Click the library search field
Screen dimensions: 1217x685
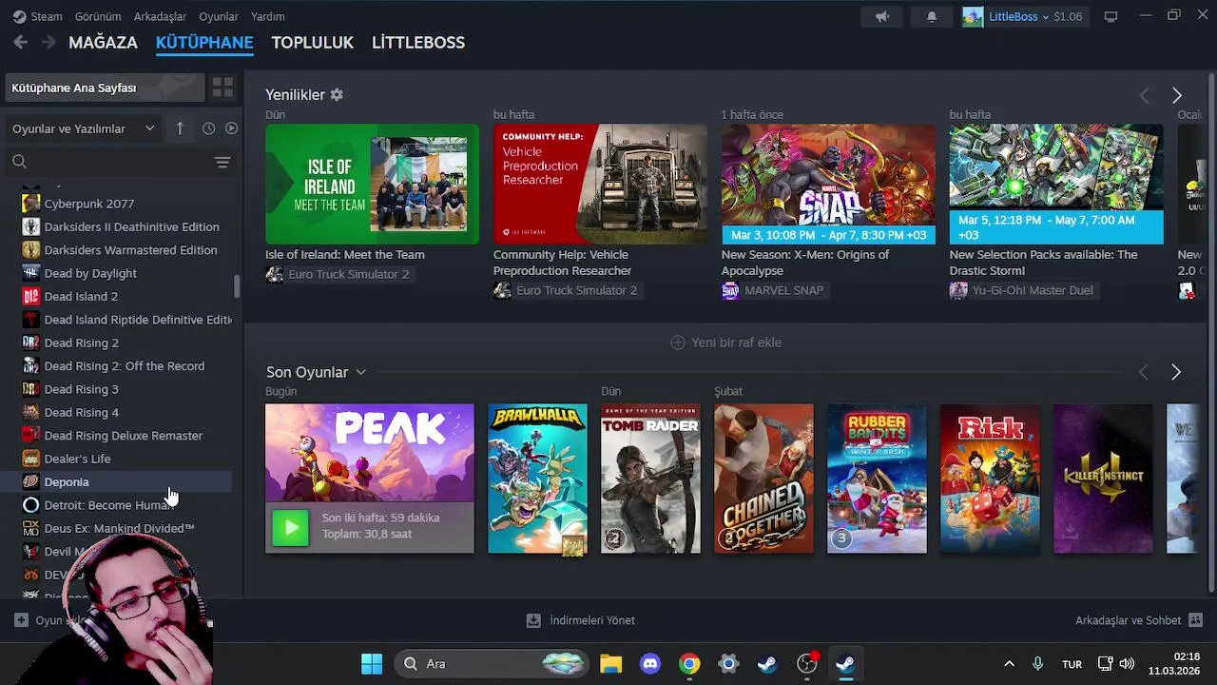pos(109,162)
